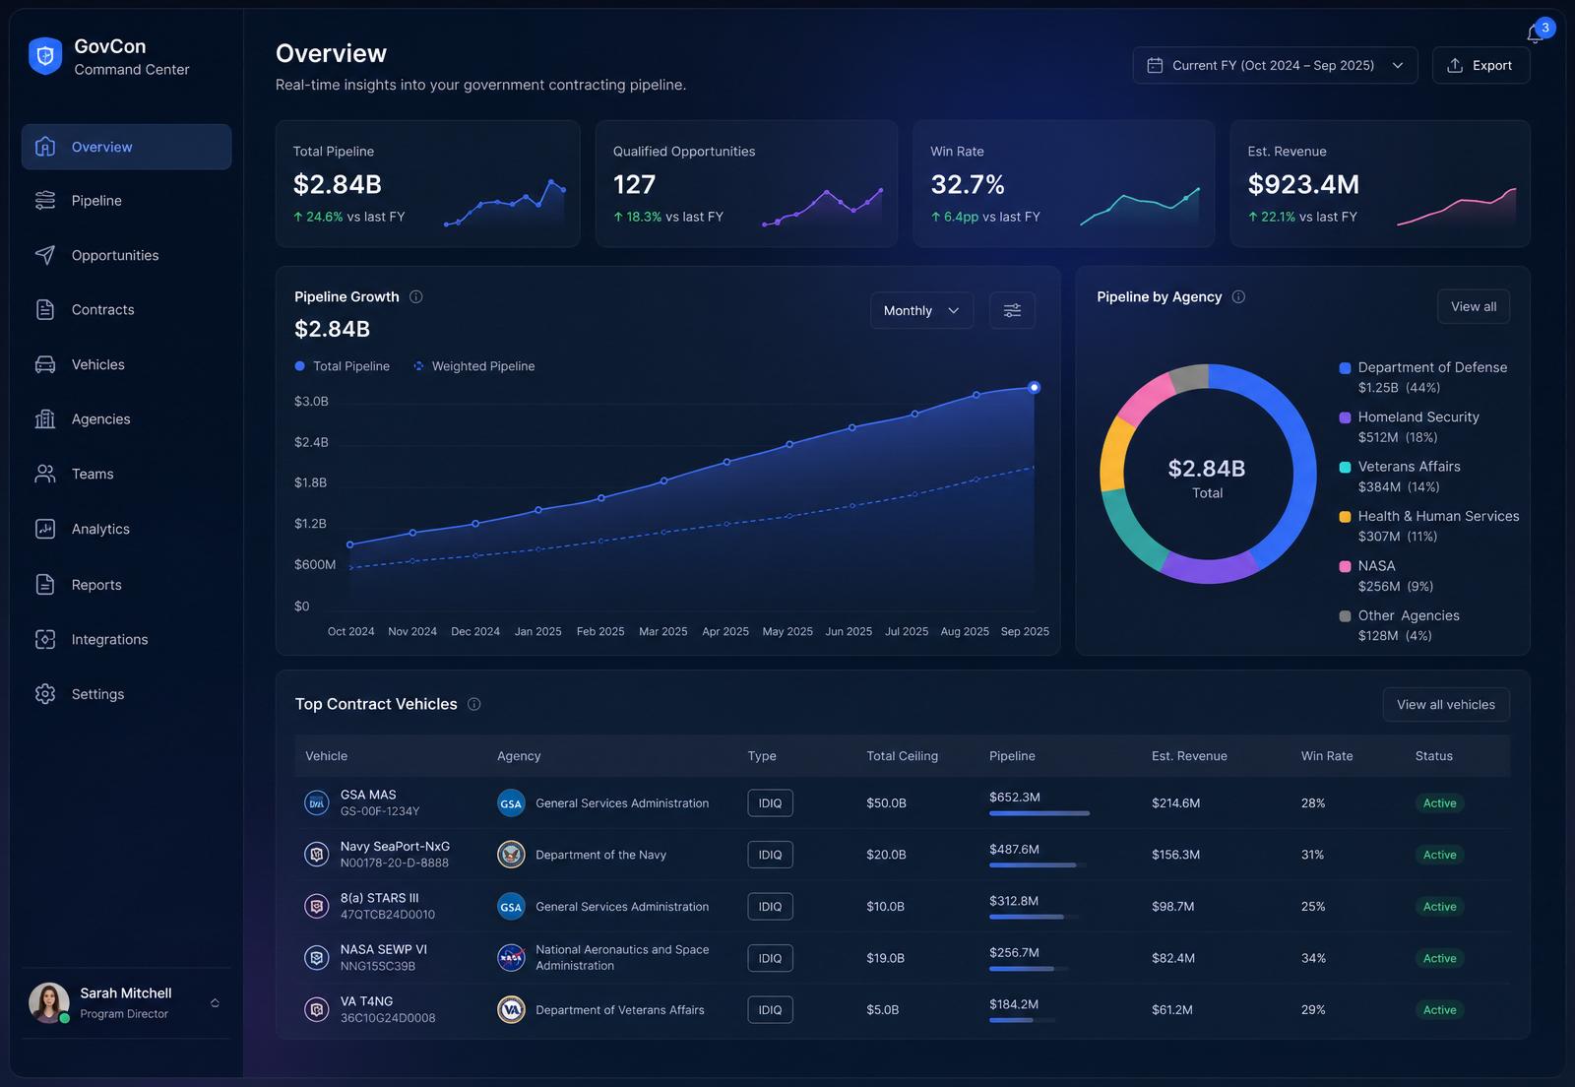Click the $652.3M pipeline progress bar

(x=1039, y=813)
